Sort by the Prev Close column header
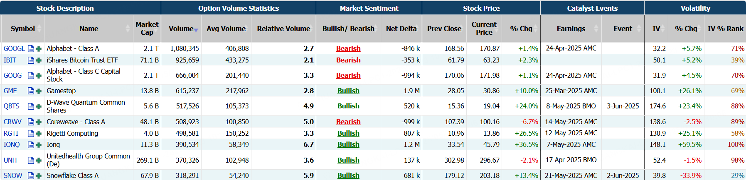This screenshot has height=180, width=746. (444, 29)
